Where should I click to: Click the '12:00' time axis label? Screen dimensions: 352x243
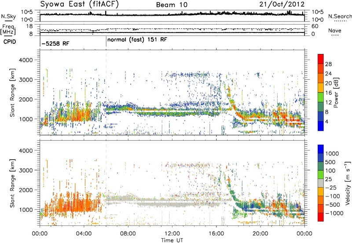[x=172, y=234]
